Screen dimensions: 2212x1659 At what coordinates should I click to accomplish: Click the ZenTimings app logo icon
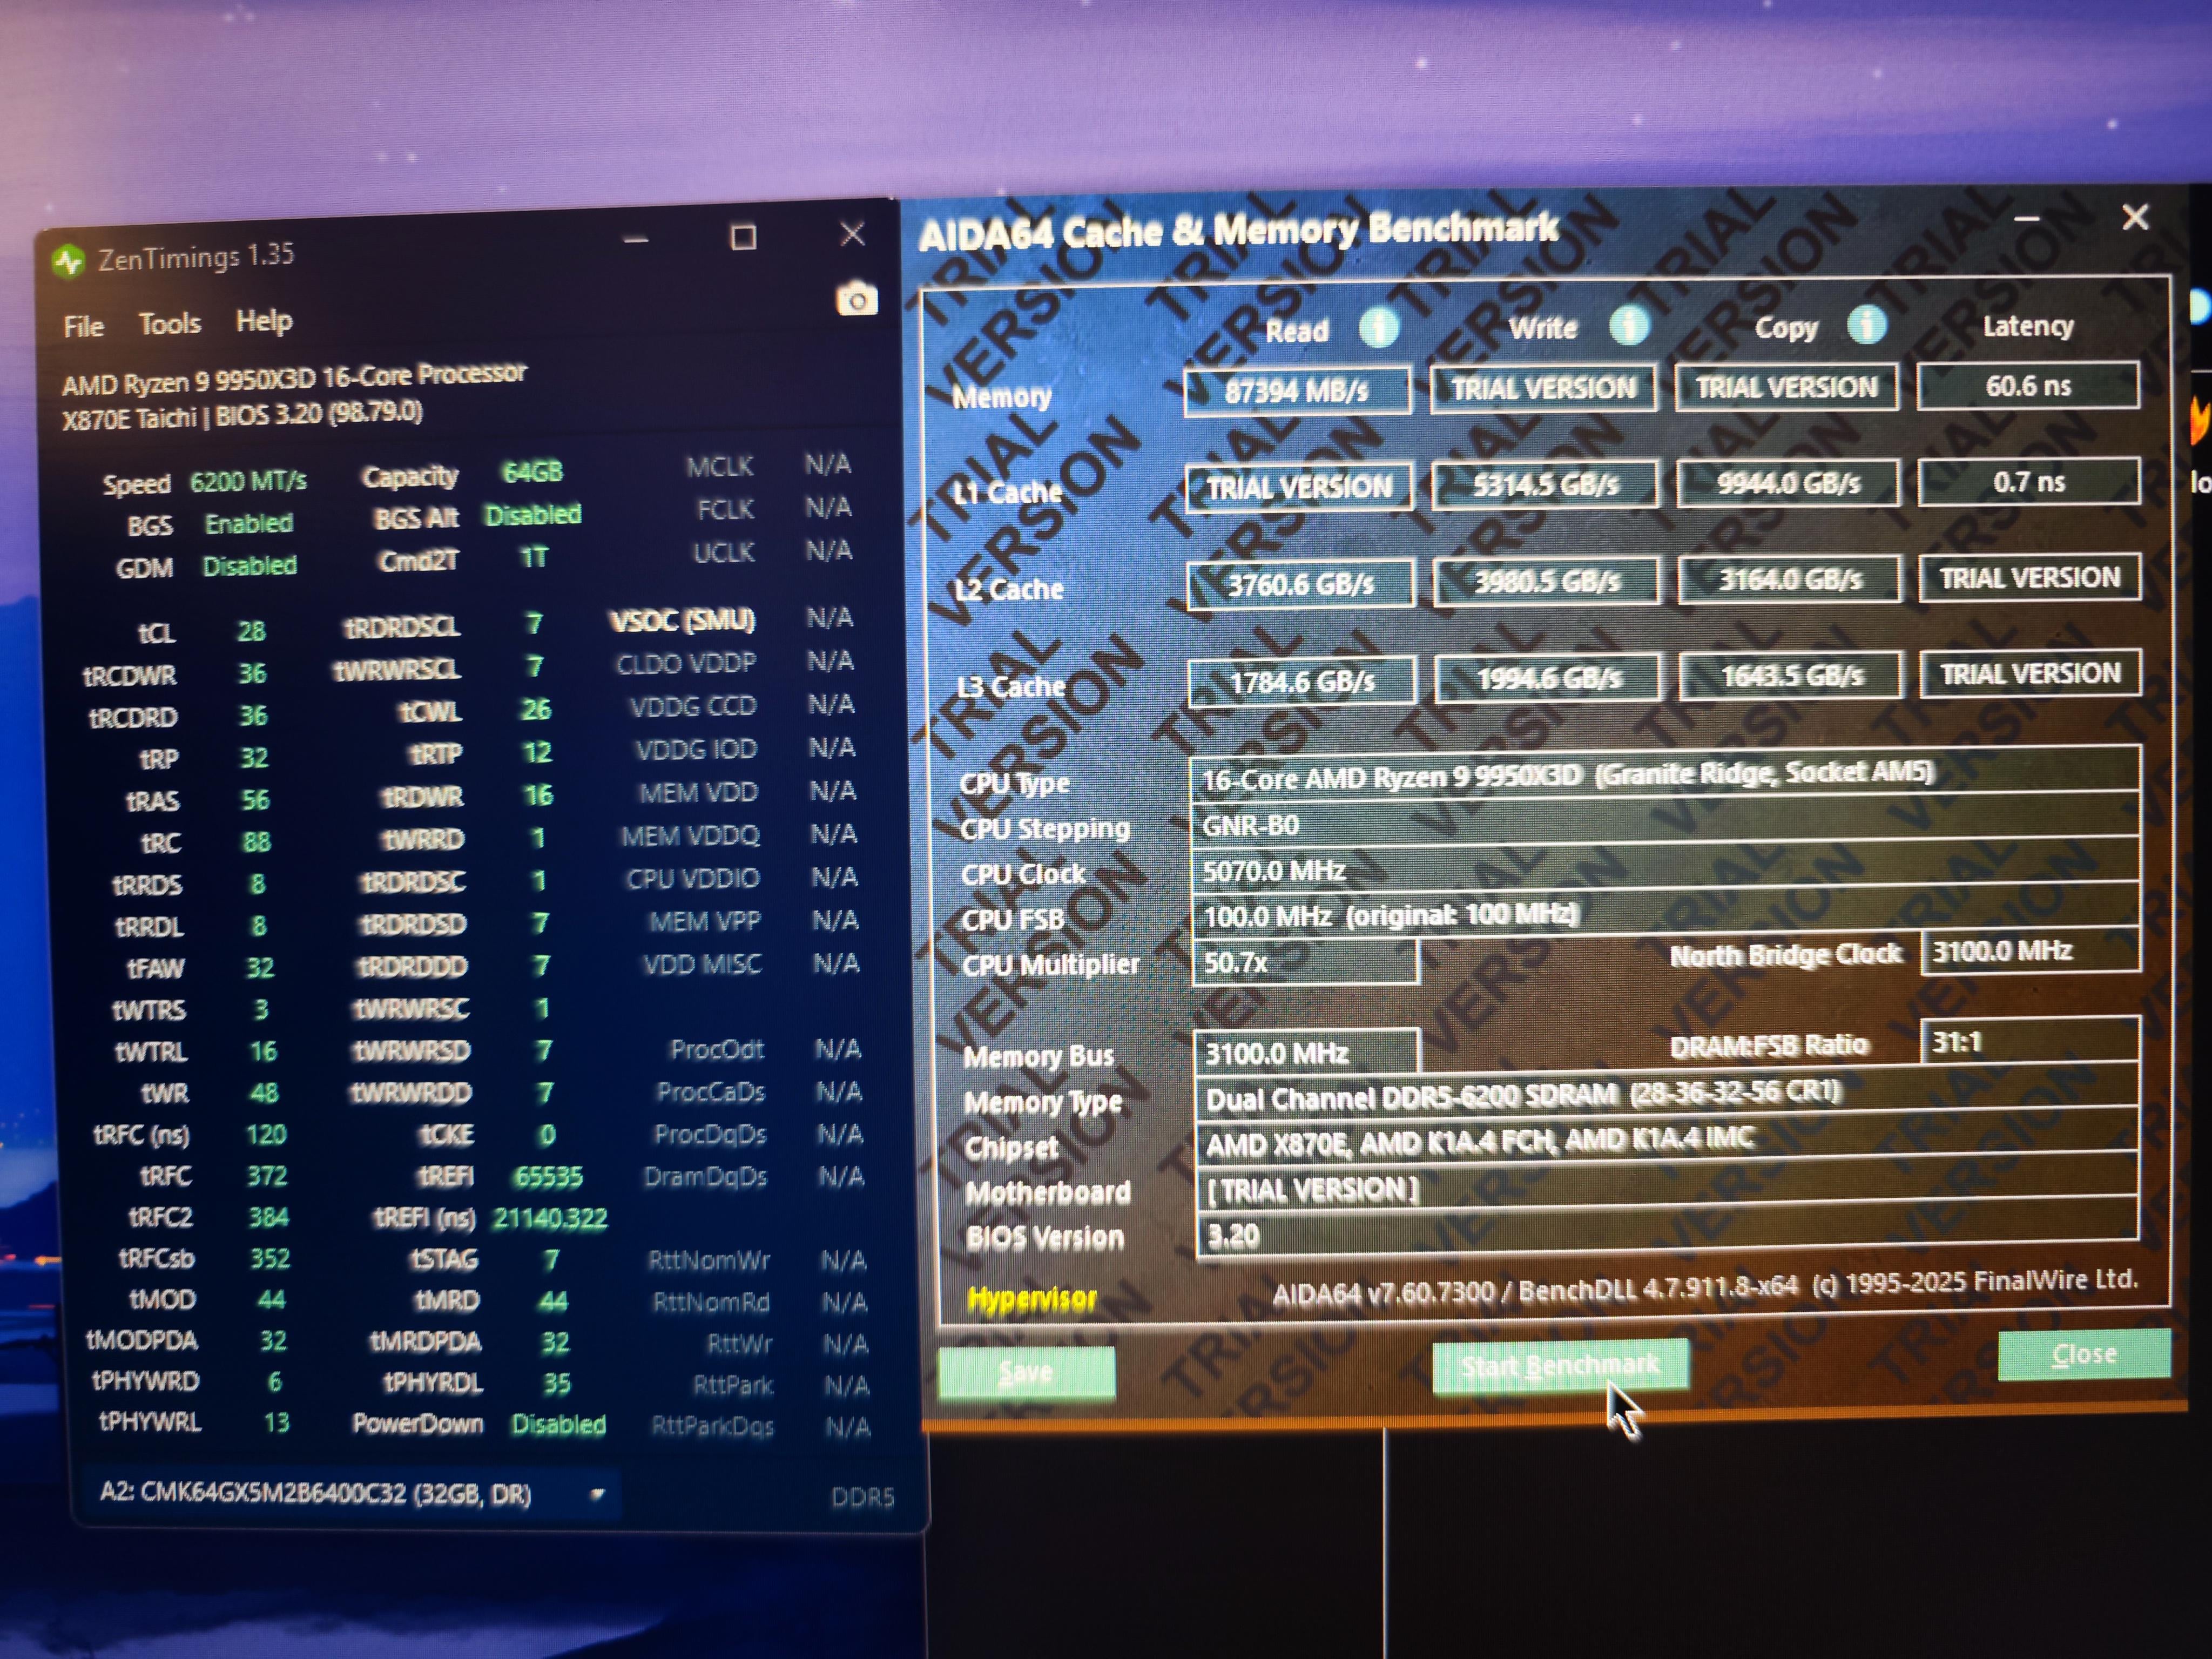[68, 262]
